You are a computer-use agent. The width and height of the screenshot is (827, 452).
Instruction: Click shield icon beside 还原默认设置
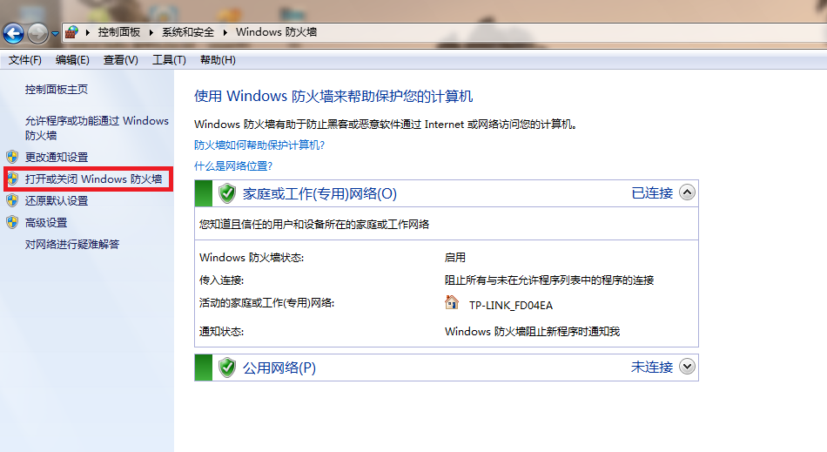coord(13,200)
